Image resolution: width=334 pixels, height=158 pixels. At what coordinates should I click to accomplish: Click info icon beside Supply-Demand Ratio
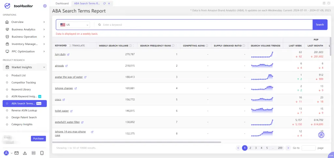point(244,46)
